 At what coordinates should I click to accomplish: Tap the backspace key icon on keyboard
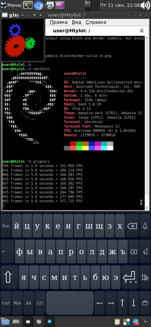pos(132,226)
